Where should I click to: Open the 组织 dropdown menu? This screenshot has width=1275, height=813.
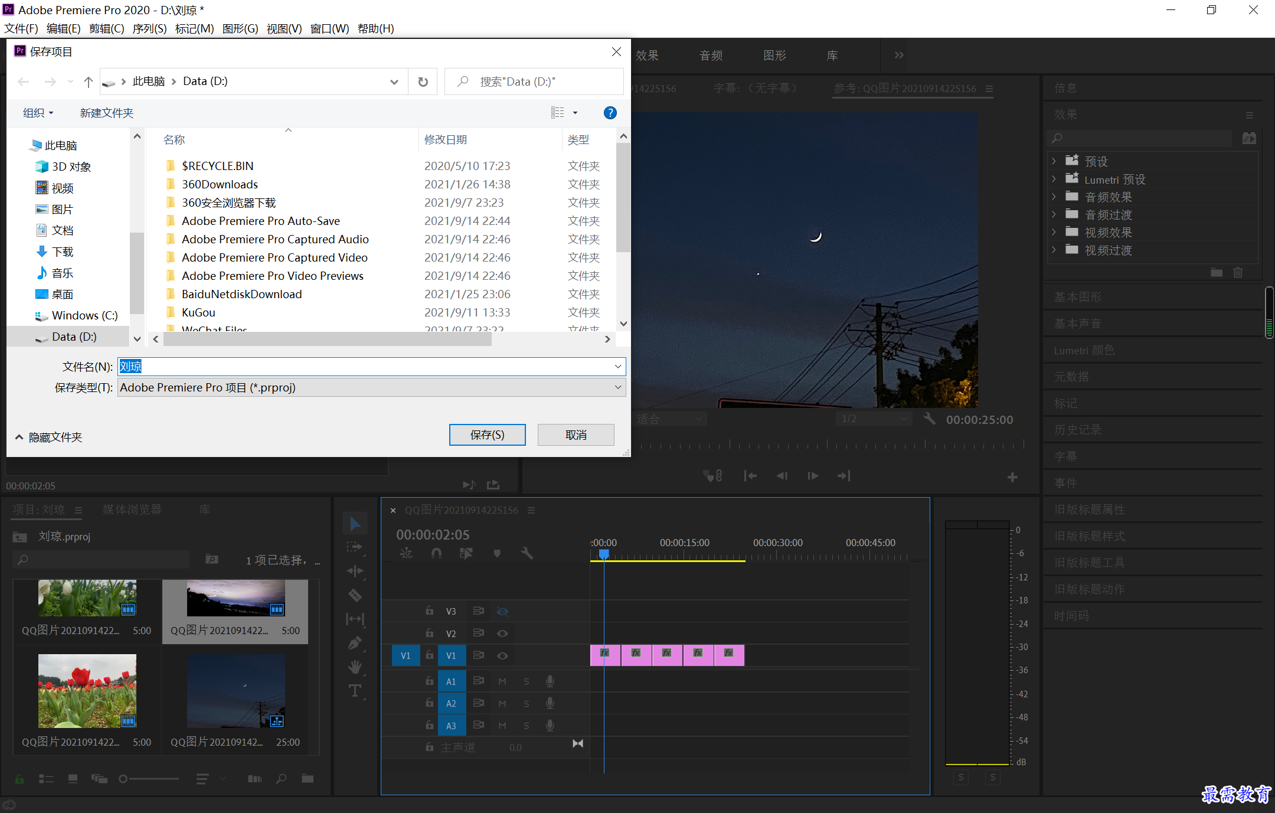pos(38,113)
